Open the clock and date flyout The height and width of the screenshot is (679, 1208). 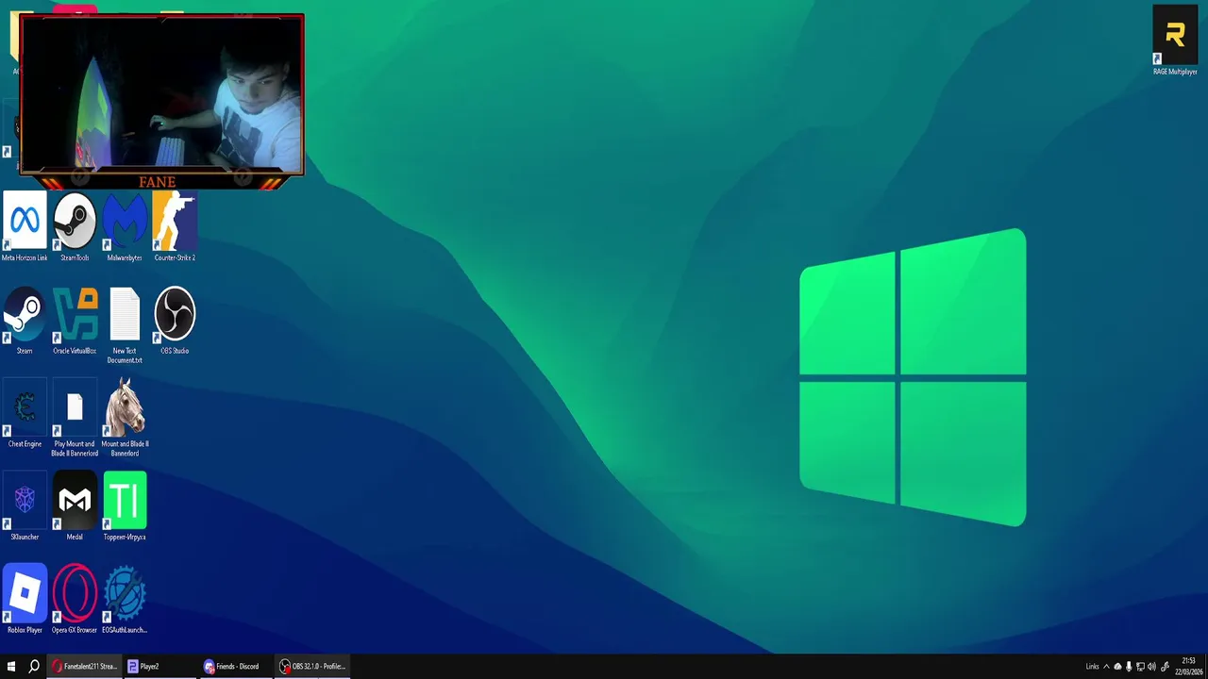(x=1188, y=666)
